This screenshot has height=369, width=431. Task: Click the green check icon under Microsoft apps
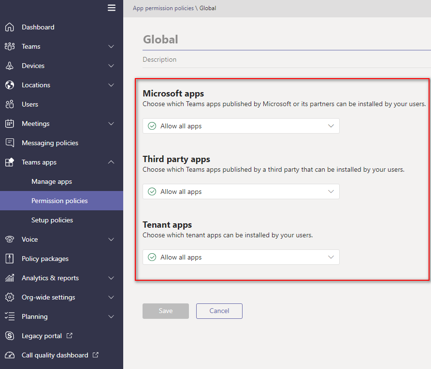(x=152, y=126)
